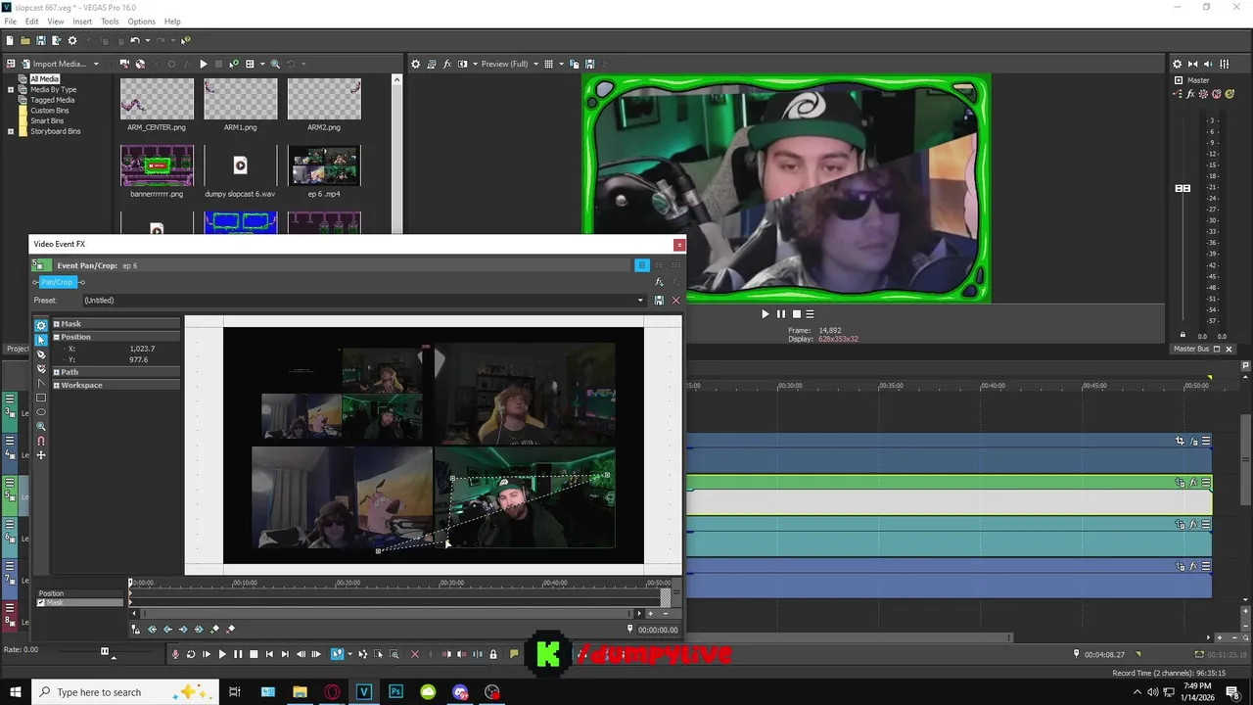
Task: Expand the Workspace property group
Action: pos(56,385)
